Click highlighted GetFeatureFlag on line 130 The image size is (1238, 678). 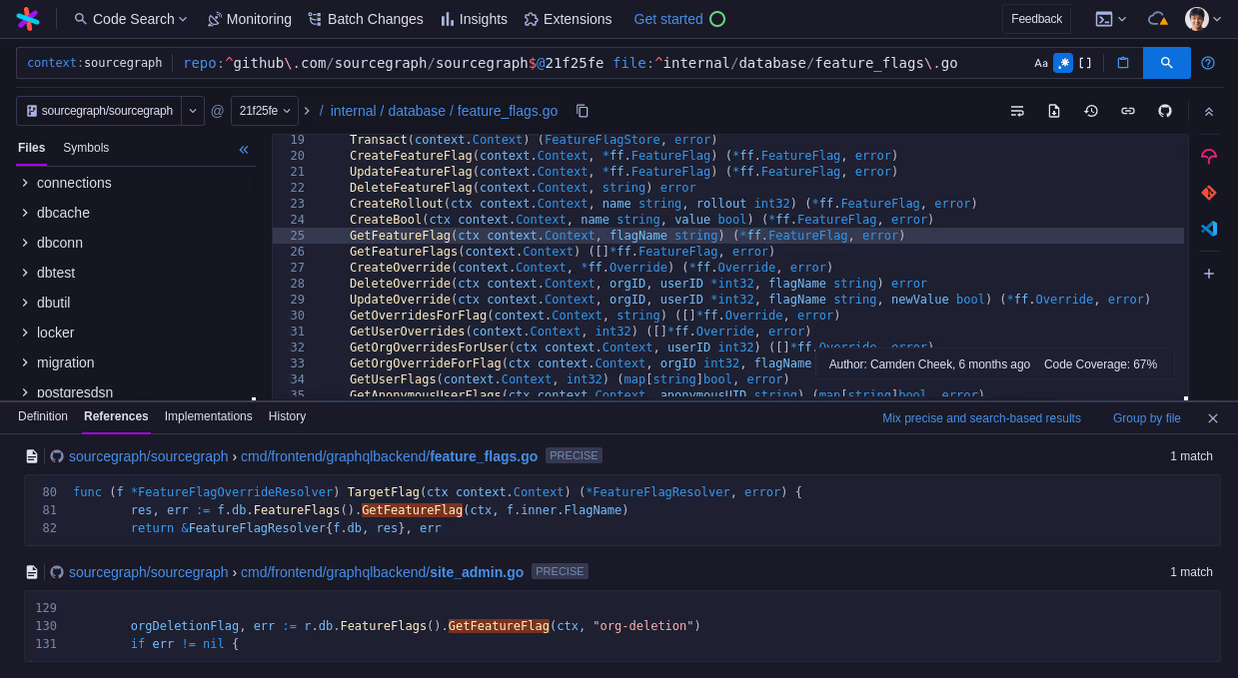pyautogui.click(x=499, y=626)
